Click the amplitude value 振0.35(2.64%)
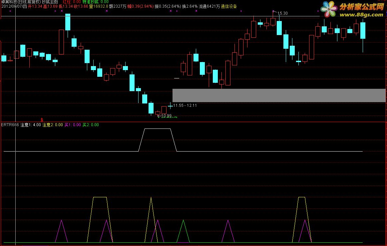This screenshot has width=387, height=246. click(x=168, y=6)
